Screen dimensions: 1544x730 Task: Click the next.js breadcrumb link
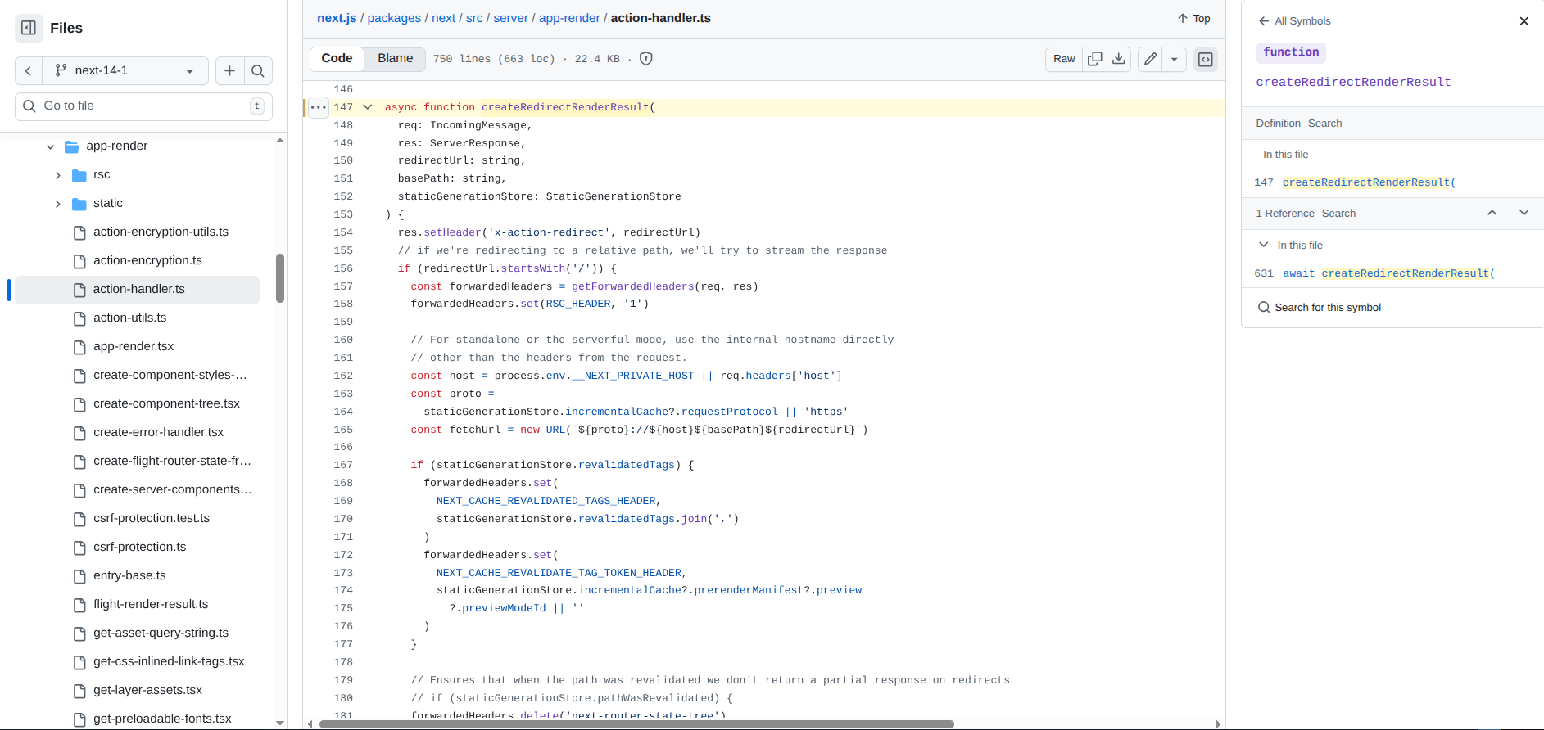click(337, 18)
